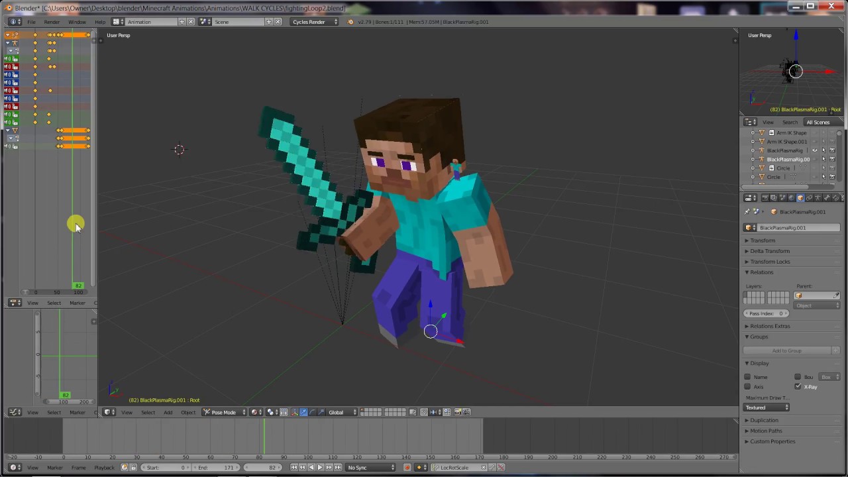The image size is (848, 477).
Task: Click the Add to Group button
Action: (x=786, y=350)
